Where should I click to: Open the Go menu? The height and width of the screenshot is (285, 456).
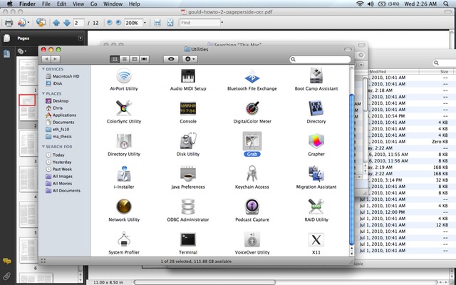pos(93,4)
